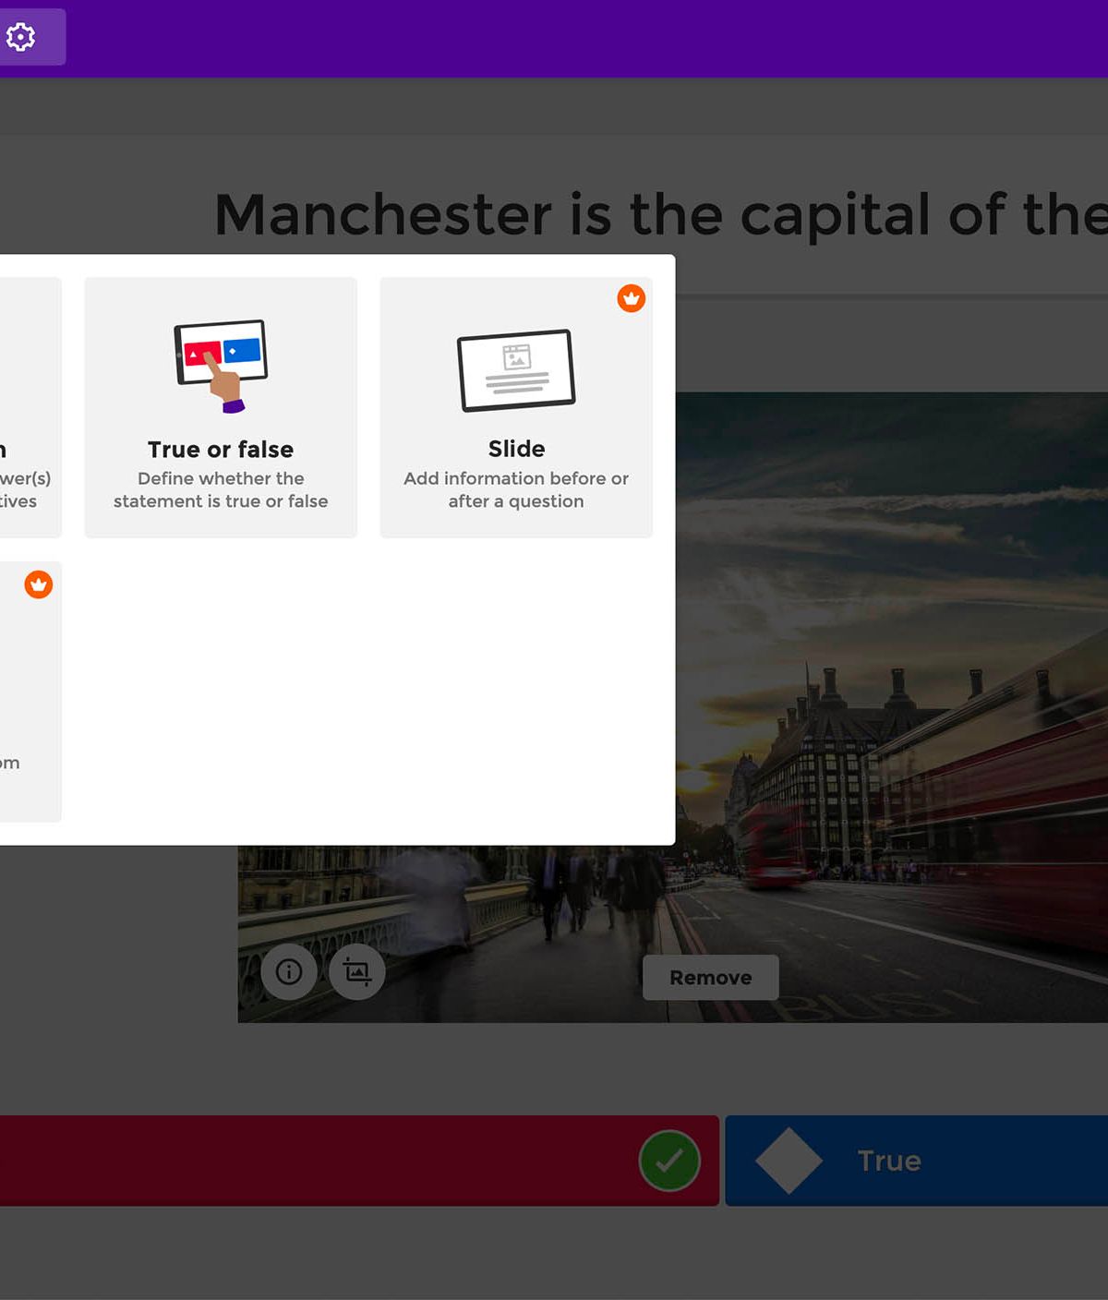
Task: Select the Slide question type card
Action: [516, 407]
